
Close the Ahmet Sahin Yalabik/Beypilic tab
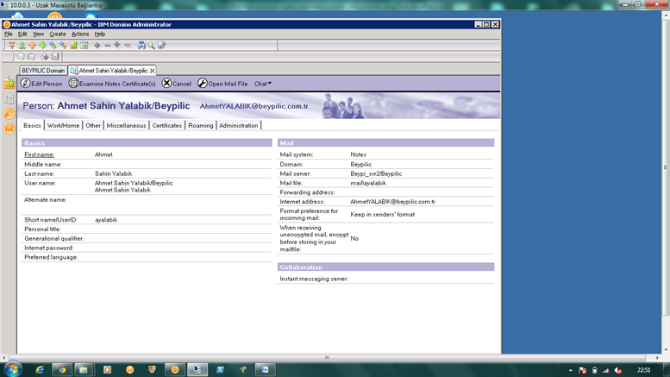(x=152, y=71)
